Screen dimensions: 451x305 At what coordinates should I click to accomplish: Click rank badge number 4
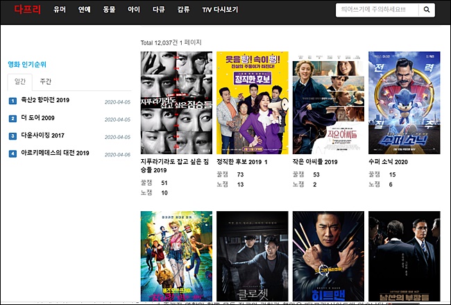point(12,154)
